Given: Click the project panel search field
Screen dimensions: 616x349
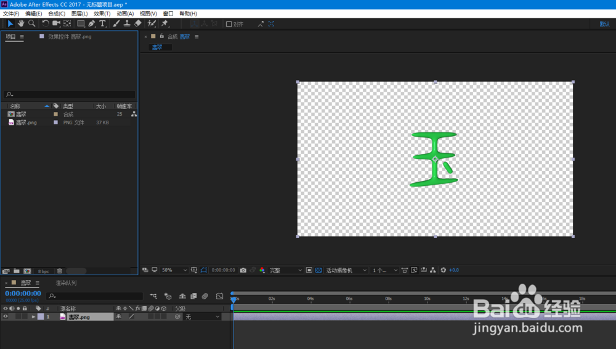Looking at the screenshot, I should coord(70,94).
